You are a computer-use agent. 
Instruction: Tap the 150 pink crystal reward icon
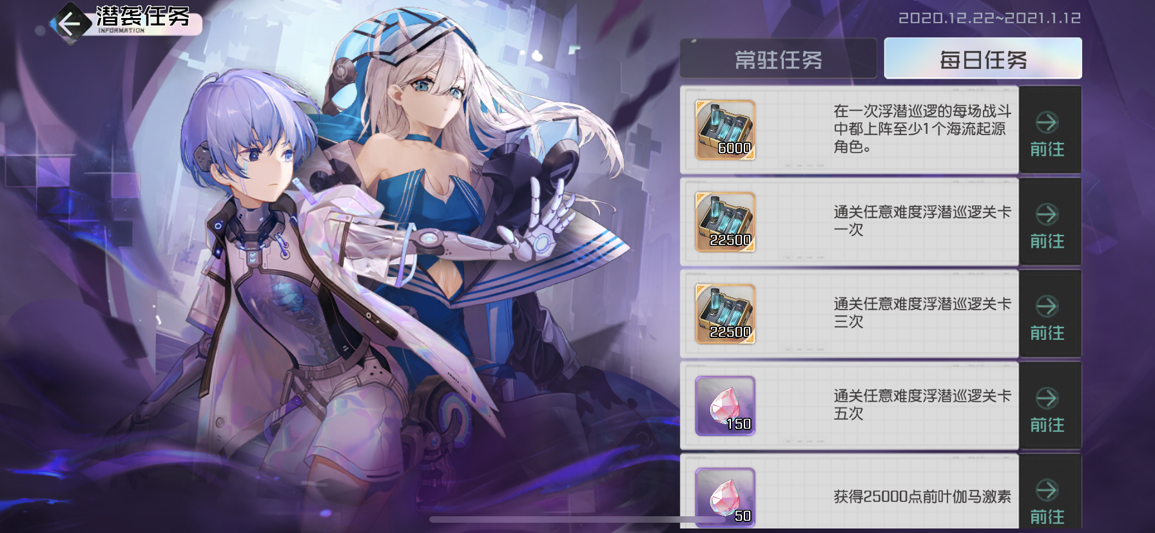(725, 406)
